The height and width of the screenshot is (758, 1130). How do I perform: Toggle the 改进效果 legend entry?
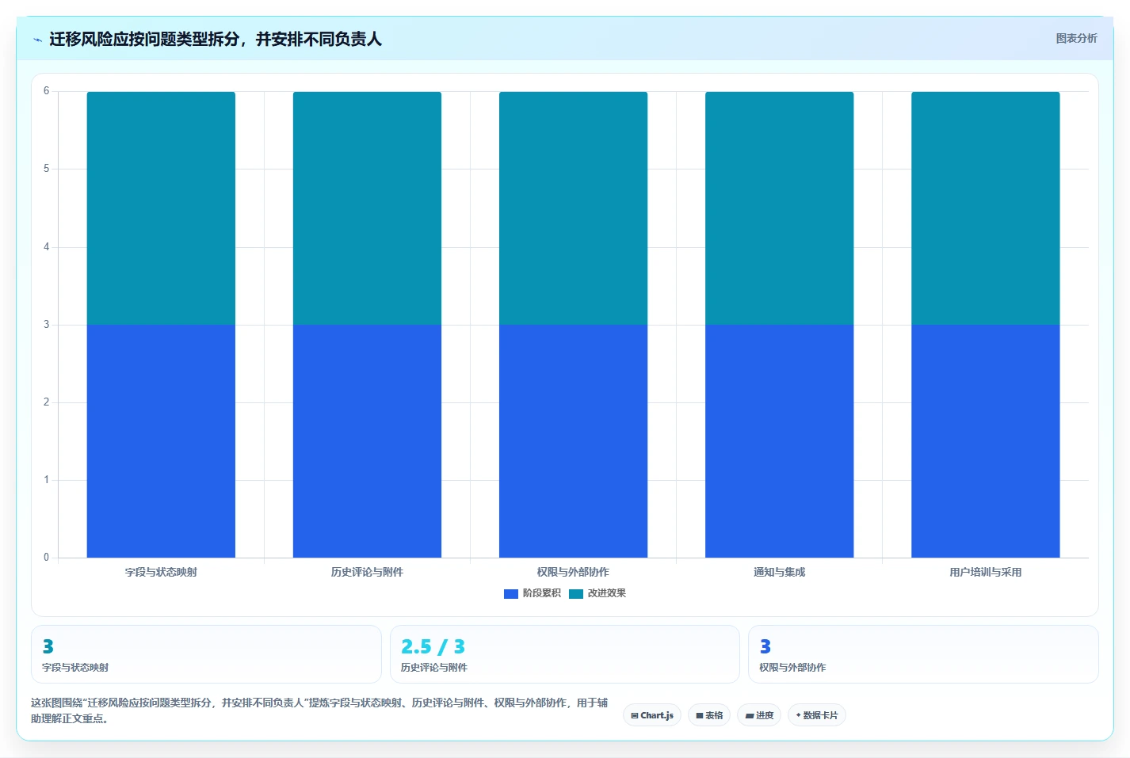point(597,593)
